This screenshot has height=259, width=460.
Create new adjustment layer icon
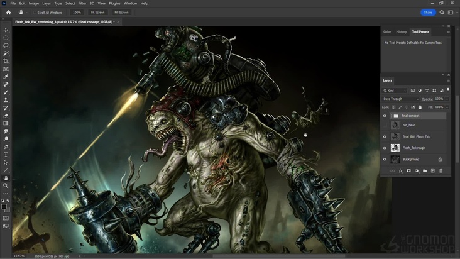click(x=417, y=171)
